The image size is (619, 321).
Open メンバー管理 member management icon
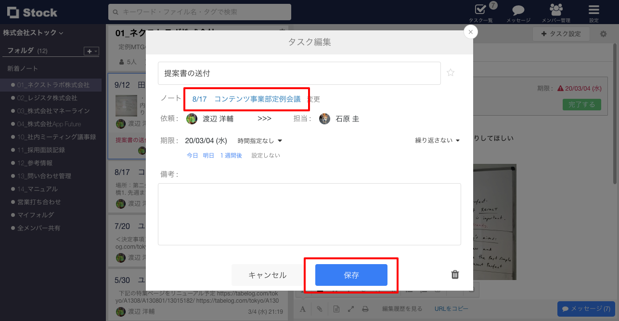coord(557,10)
